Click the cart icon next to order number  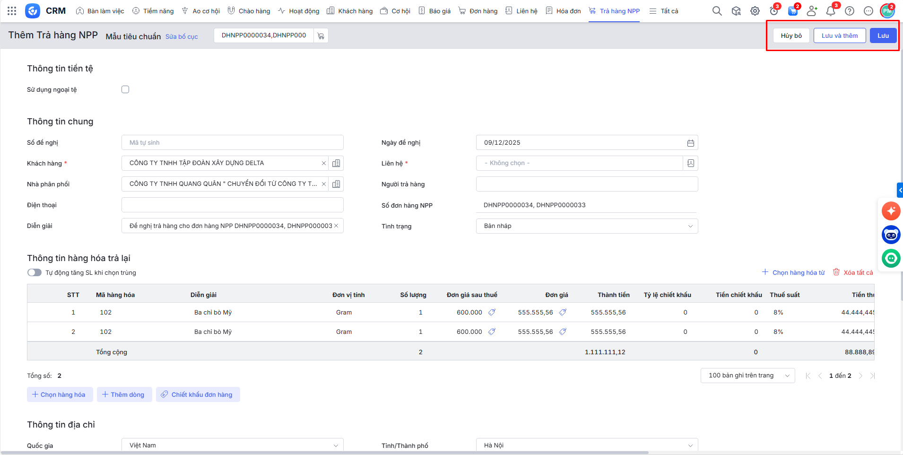tap(321, 36)
